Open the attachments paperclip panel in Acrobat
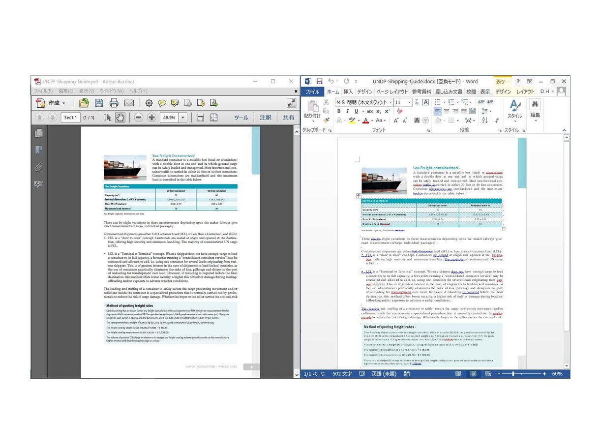This screenshot has width=600, height=424. [39, 167]
